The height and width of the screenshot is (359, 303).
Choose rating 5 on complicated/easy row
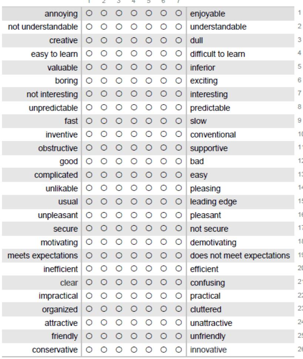point(149,175)
